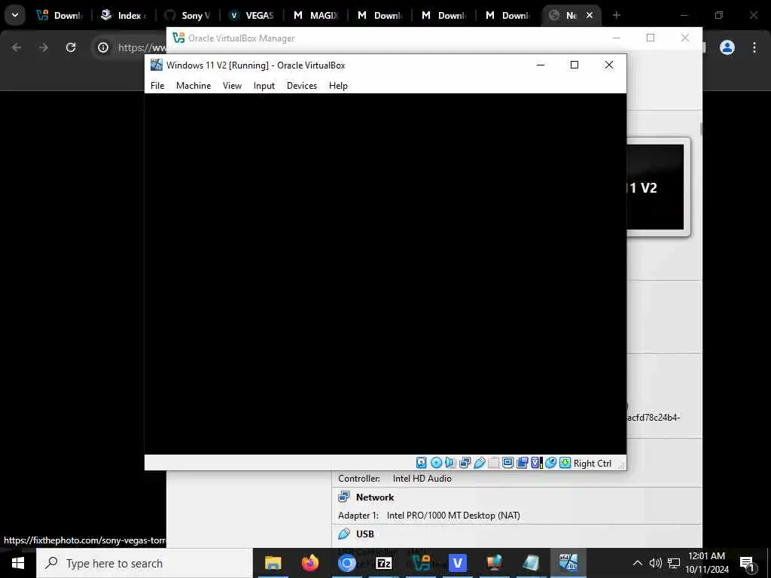This screenshot has height=578, width=771.
Task: Click the mouse integration status icon
Action: [x=550, y=463]
